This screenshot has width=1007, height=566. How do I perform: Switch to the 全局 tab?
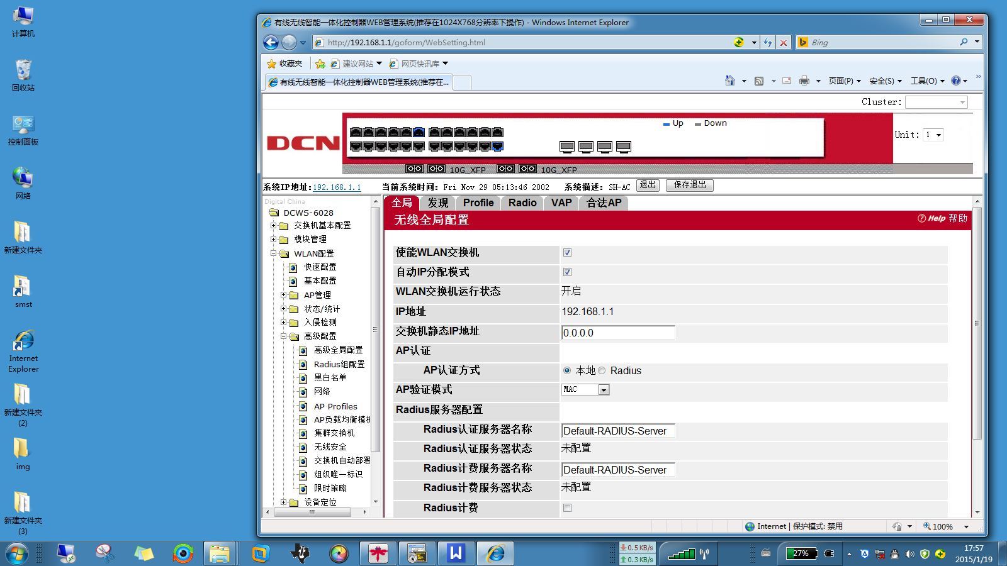coord(402,203)
